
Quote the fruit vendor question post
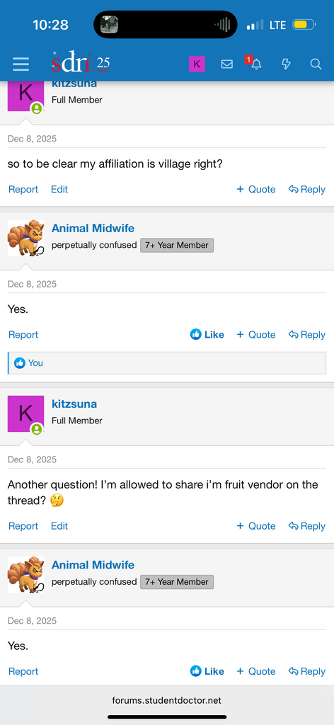point(256,526)
